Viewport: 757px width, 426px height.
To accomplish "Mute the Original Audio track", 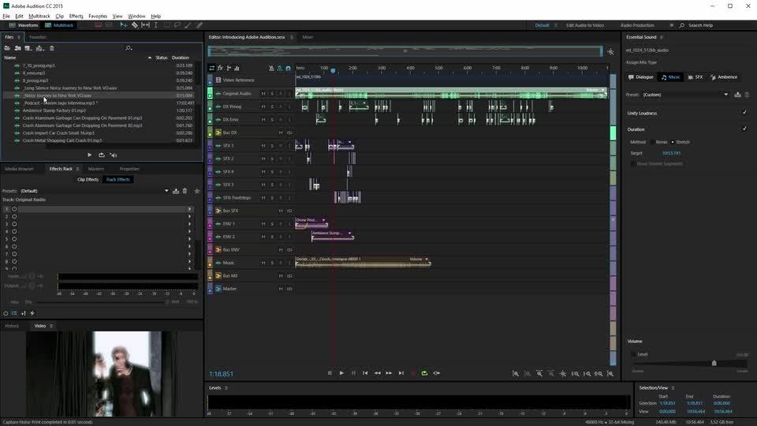I will (263, 93).
